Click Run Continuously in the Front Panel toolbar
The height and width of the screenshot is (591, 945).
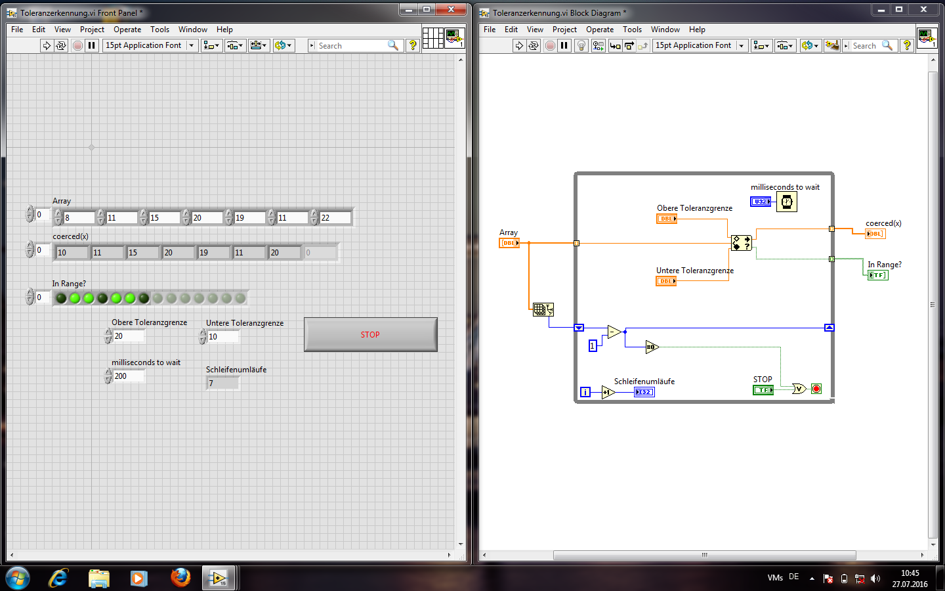[x=61, y=45]
